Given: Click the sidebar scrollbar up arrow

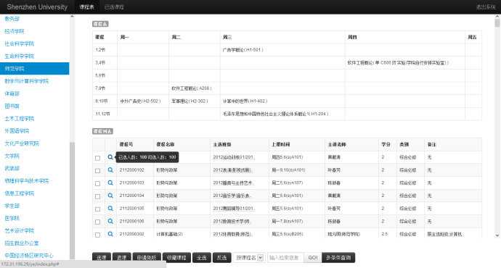Looking at the screenshot, I should pos(72,16).
